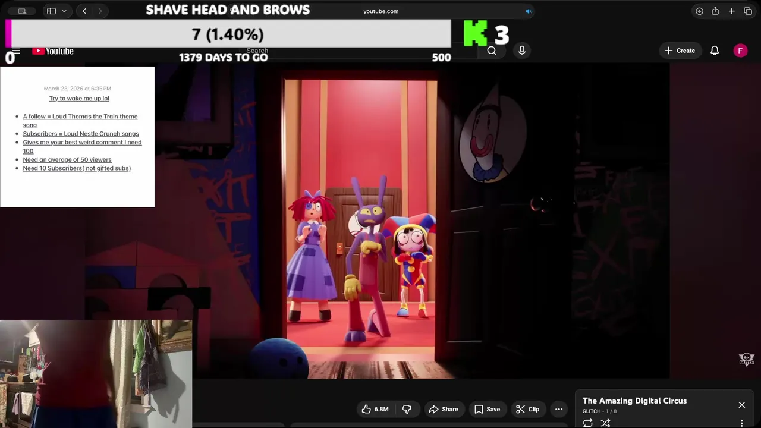
Task: Click the GLITCH watermark on the video
Action: (x=746, y=359)
